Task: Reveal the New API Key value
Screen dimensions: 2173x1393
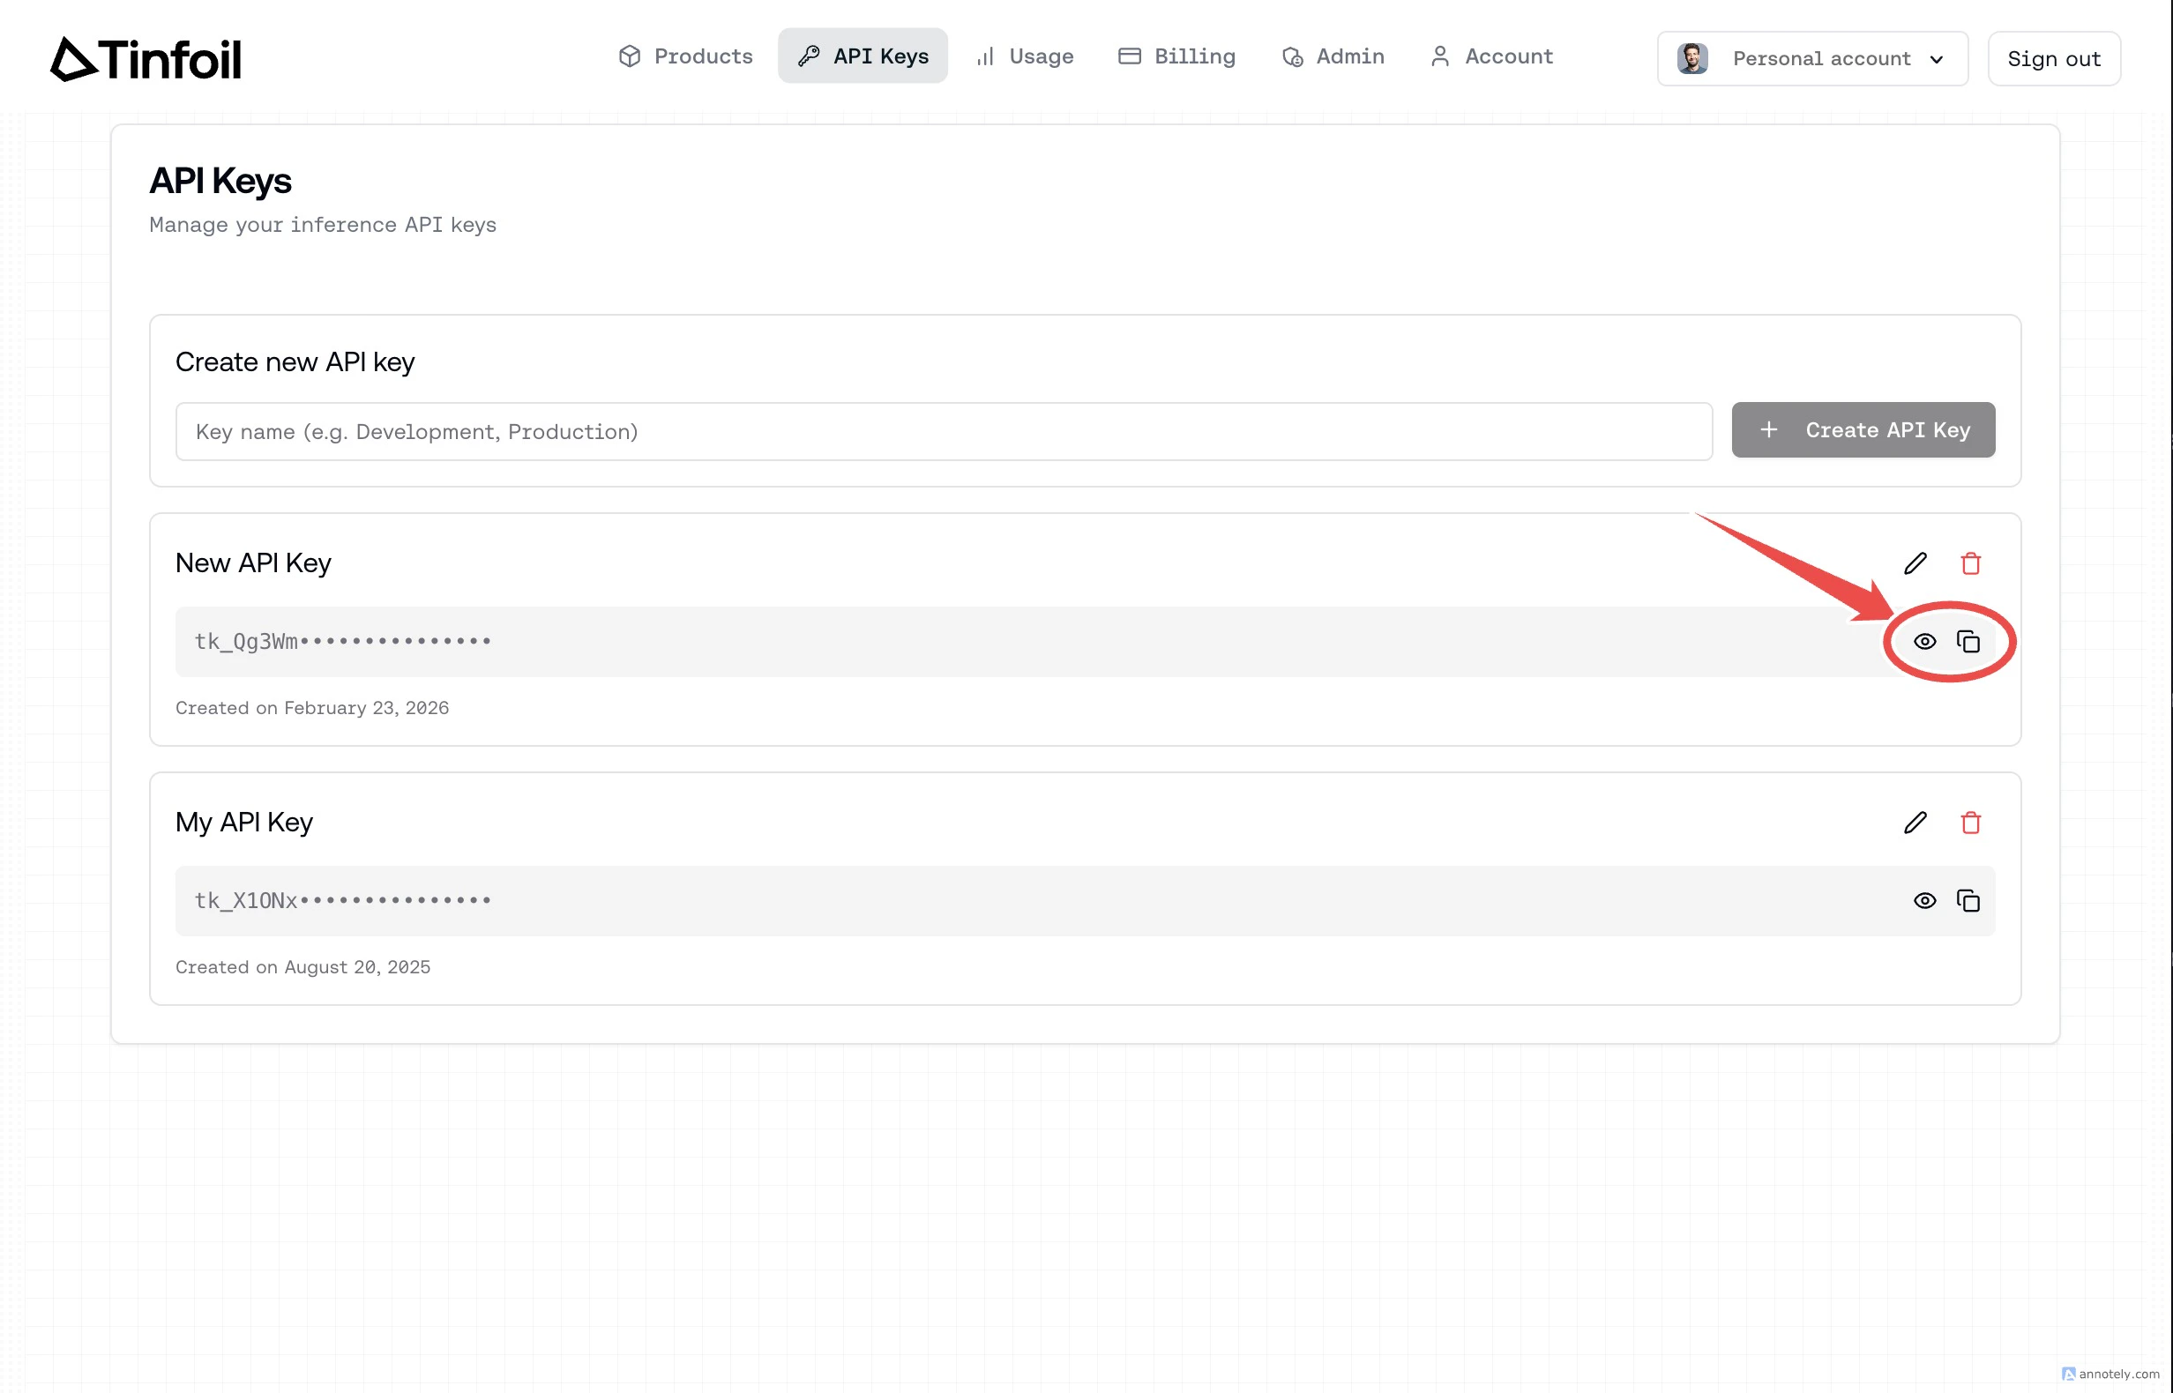Action: pyautogui.click(x=1924, y=641)
